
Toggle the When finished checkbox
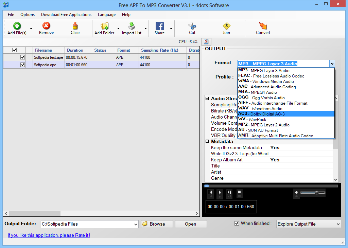click(x=237, y=224)
